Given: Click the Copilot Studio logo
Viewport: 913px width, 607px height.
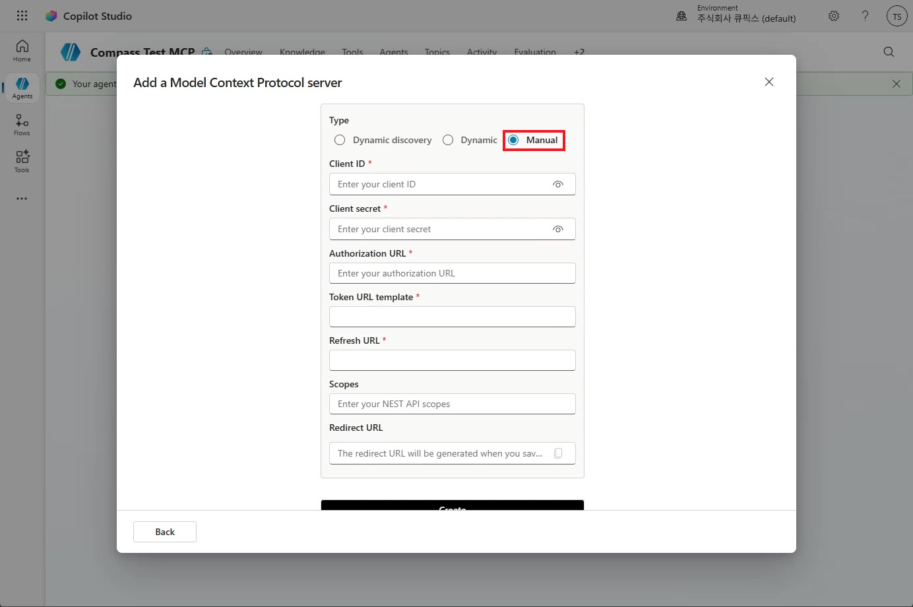Looking at the screenshot, I should coord(51,16).
